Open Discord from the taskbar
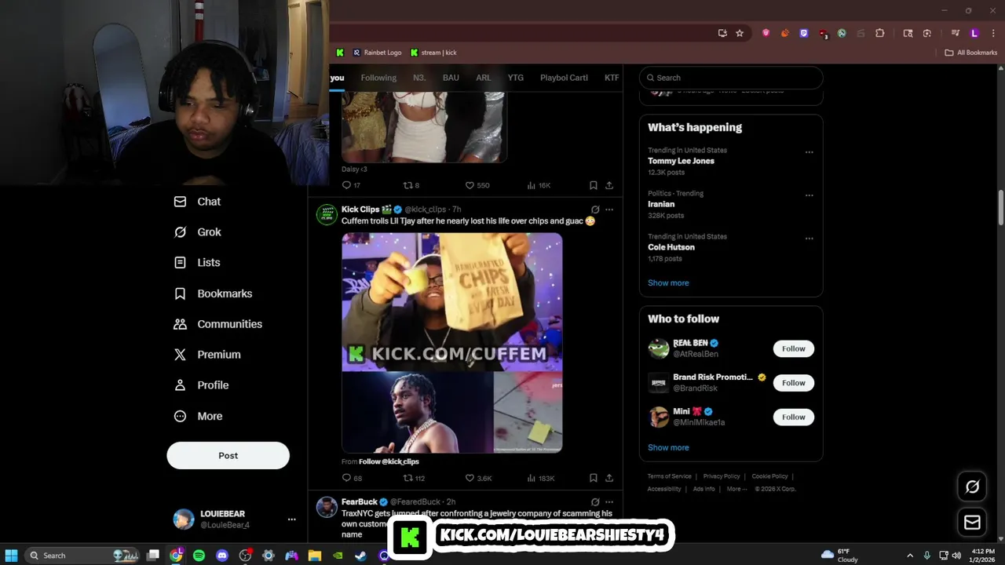The image size is (1005, 565). 222,556
